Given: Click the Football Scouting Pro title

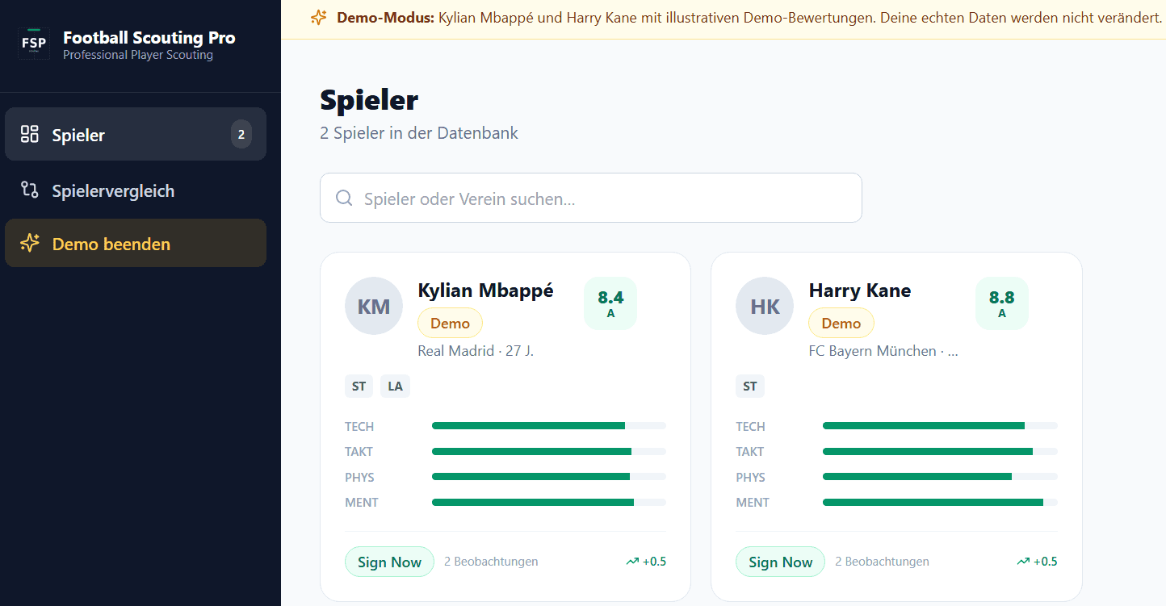Looking at the screenshot, I should [x=149, y=37].
